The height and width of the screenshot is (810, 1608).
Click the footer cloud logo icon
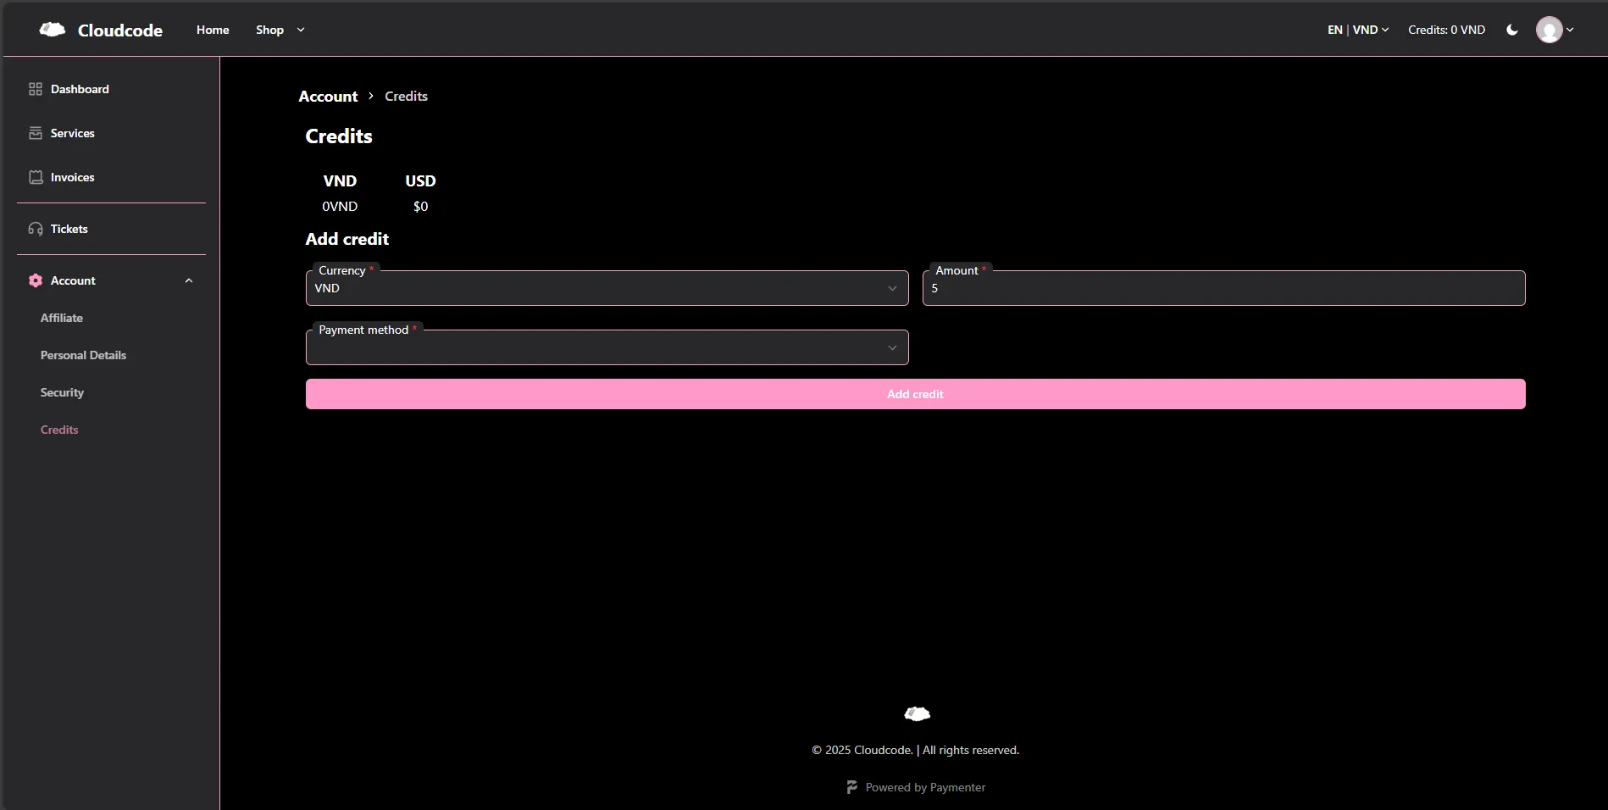pos(917,714)
